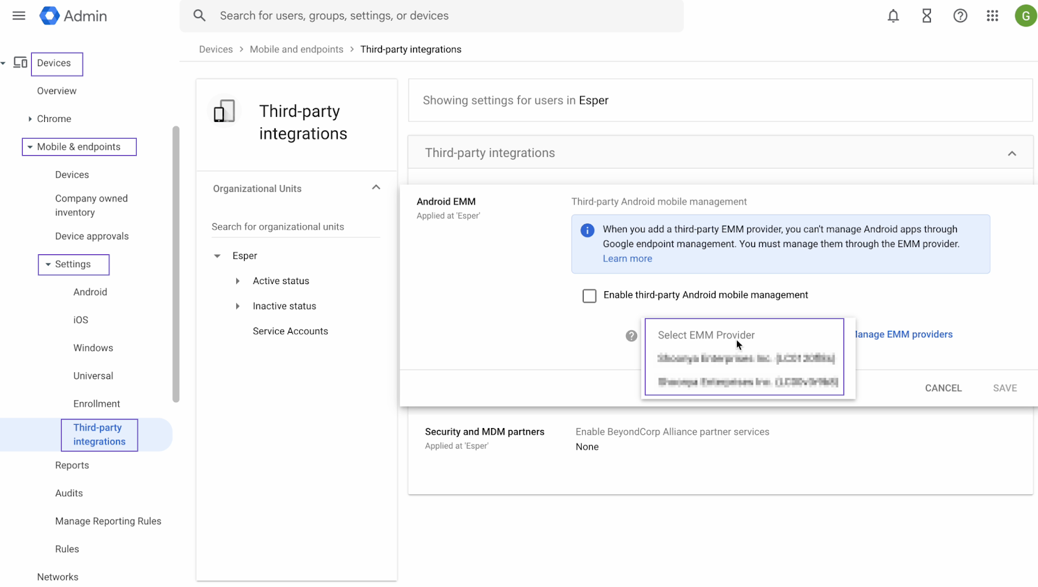Open the main navigation hamburger menu
This screenshot has height=587, width=1038.
coord(18,16)
